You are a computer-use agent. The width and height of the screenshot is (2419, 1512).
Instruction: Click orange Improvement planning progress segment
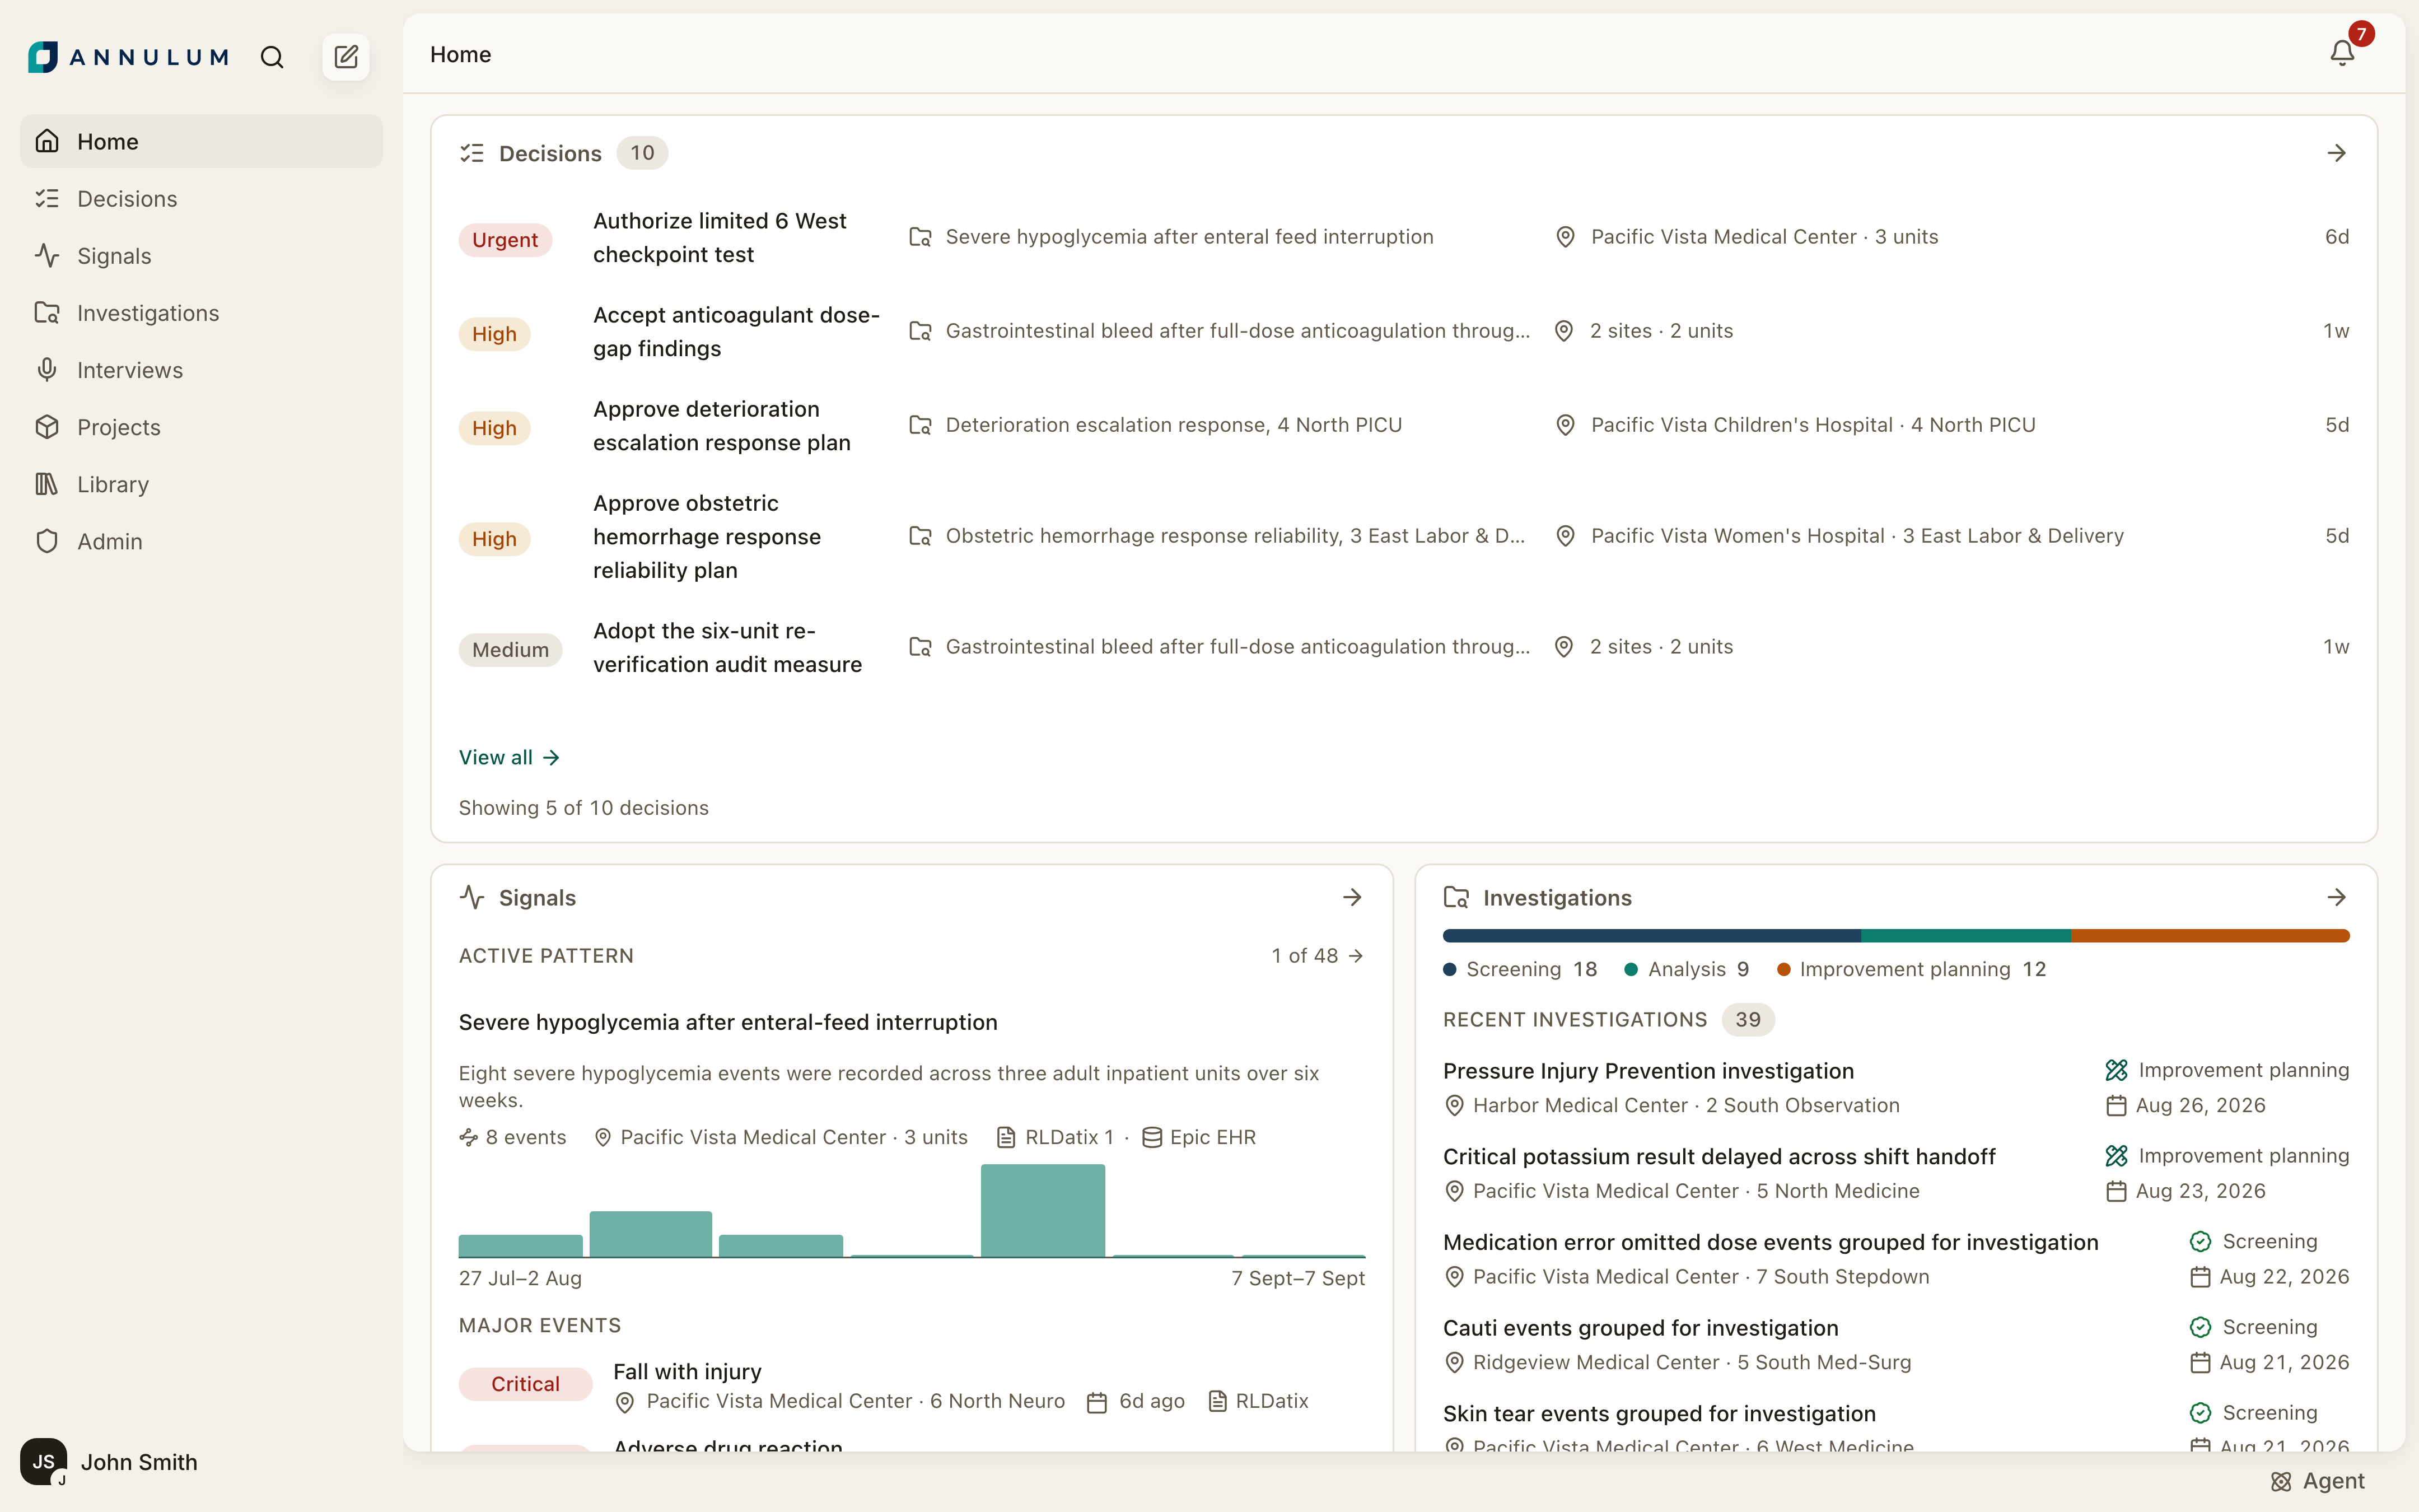point(2210,936)
